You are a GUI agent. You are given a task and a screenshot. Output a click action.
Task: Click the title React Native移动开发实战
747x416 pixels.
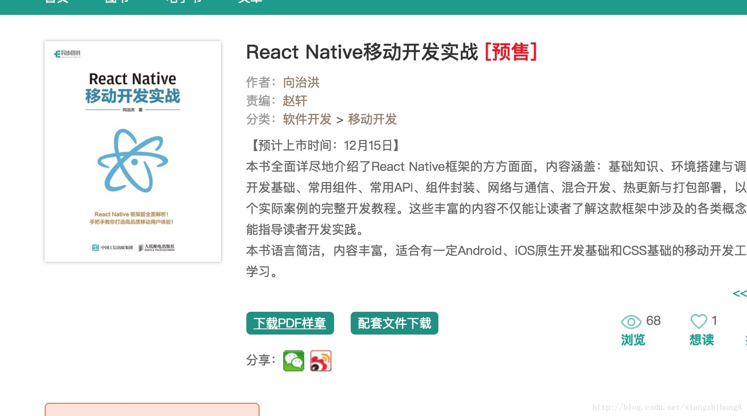pyautogui.click(x=362, y=52)
